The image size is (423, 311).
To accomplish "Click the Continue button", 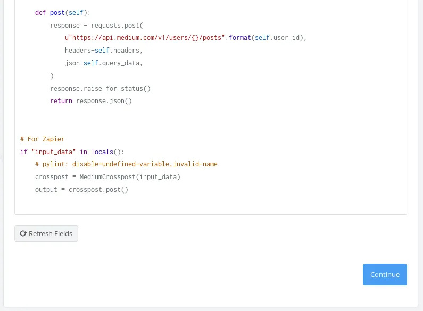I will (385, 274).
